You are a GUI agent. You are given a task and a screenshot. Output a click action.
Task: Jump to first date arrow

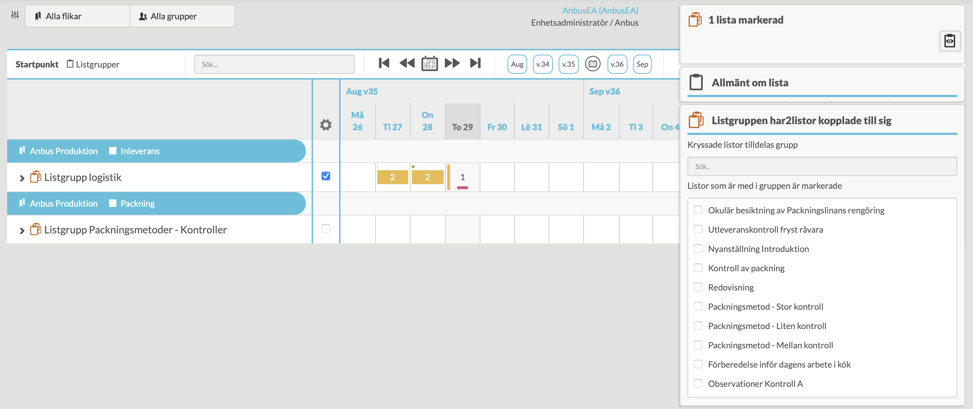tap(384, 63)
